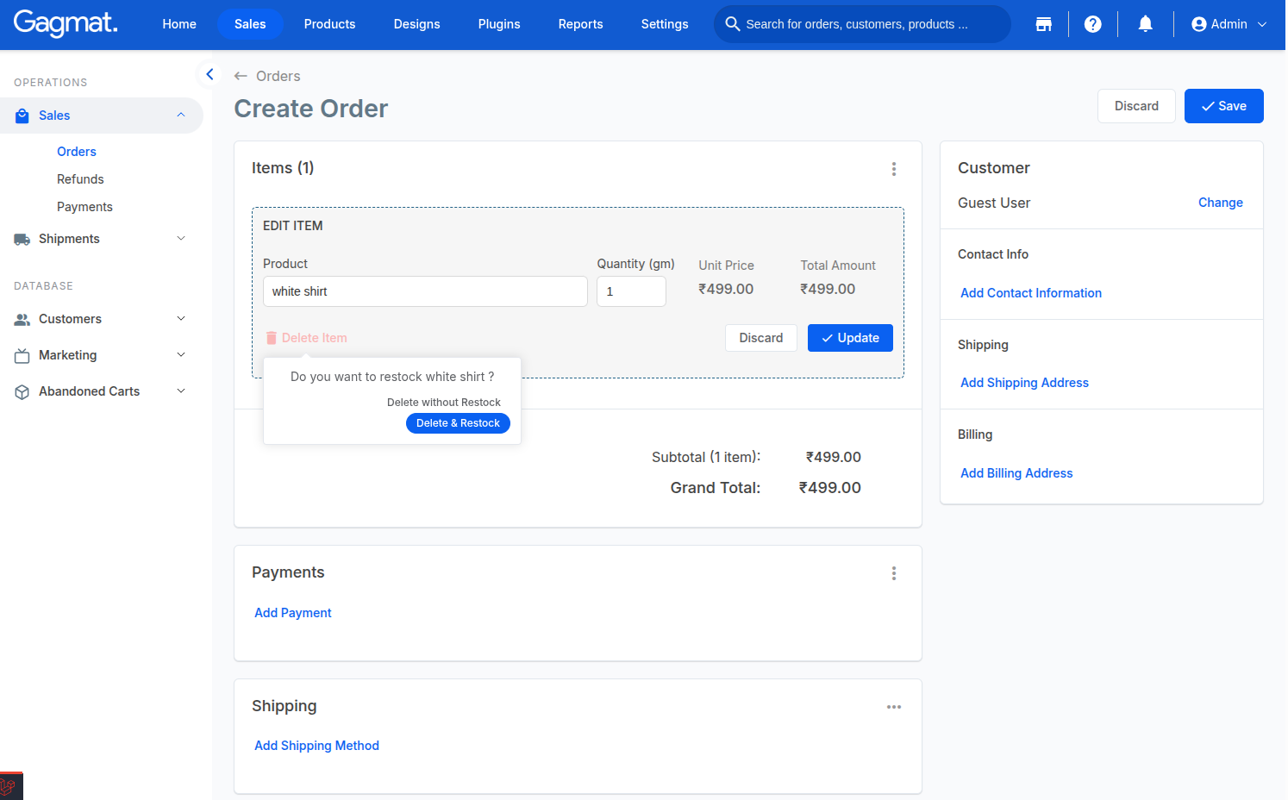The image size is (1288, 800).
Task: Choose Delete & Restock
Action: coord(458,423)
